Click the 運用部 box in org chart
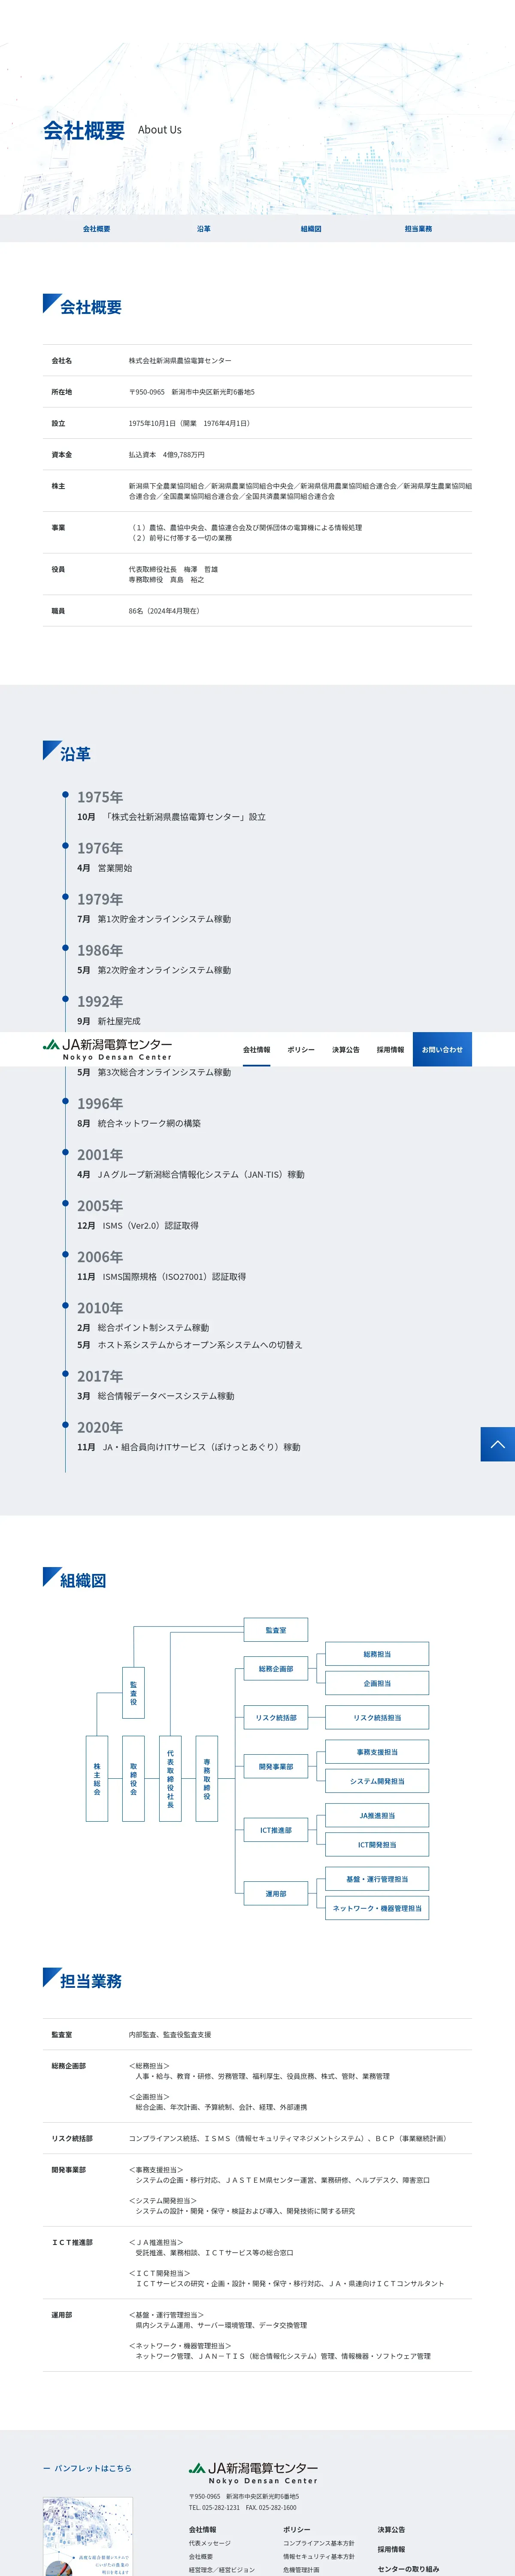Viewport: 515px width, 2576px height. pos(276,1893)
